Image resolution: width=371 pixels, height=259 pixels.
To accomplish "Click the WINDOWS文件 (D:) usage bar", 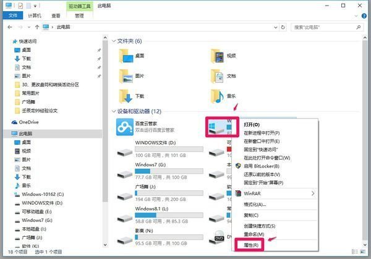I will click(x=169, y=149).
